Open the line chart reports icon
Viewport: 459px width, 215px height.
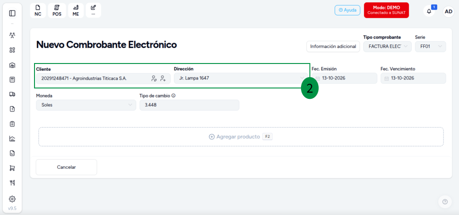pyautogui.click(x=12, y=138)
